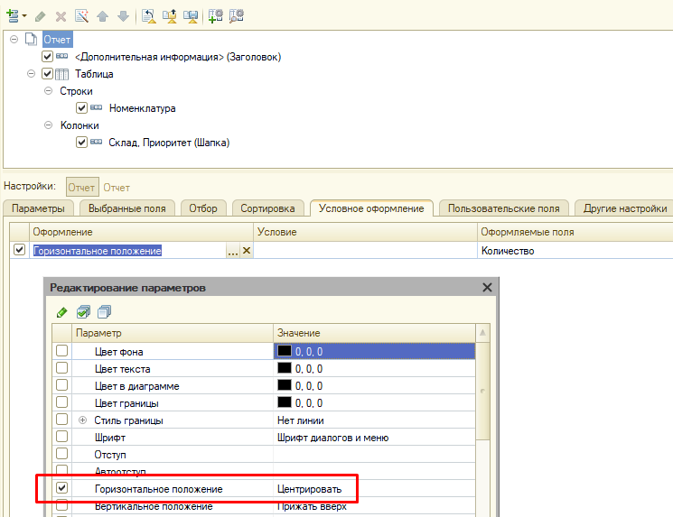Collapse the Таблица tree node
673x517 pixels.
point(31,74)
